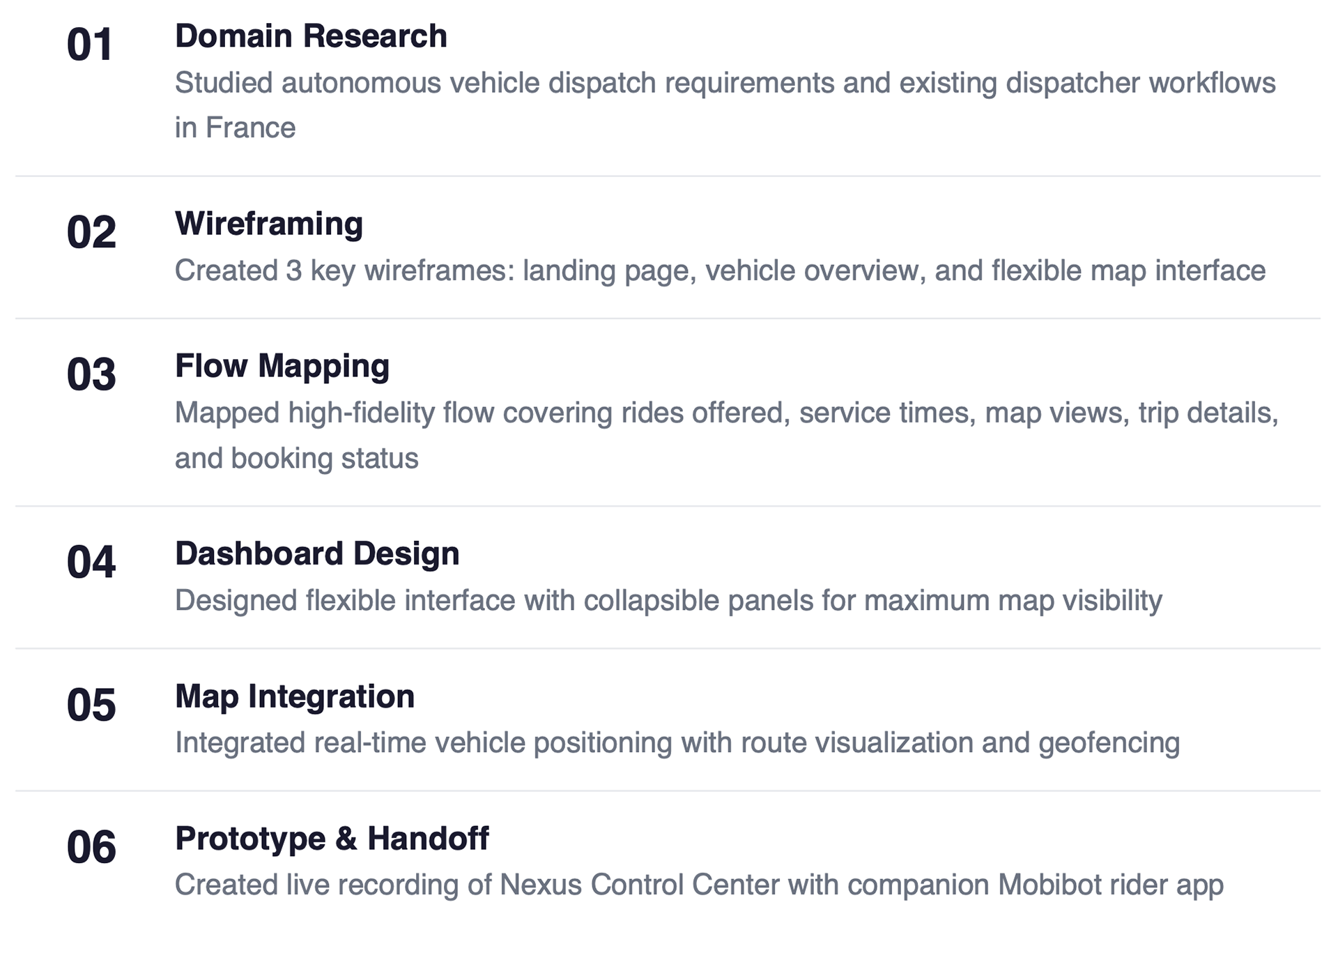
Task: Click the collapsible panels description text
Action: (x=668, y=600)
